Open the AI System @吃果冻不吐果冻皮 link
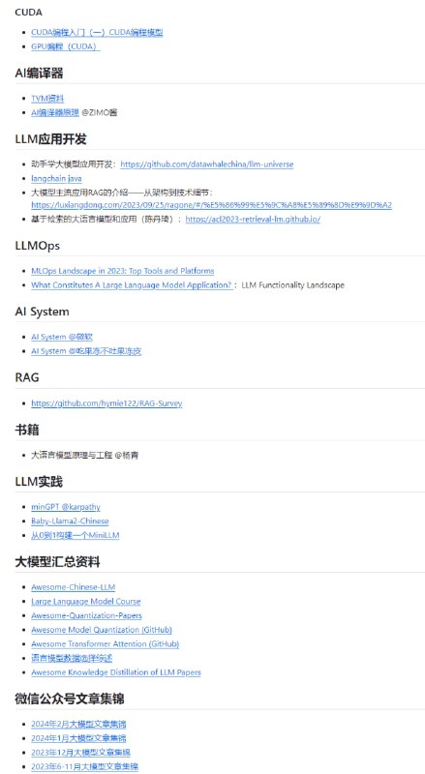 pyautogui.click(x=86, y=351)
